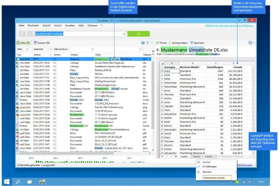Toggle the Dateien (33) filter
The image size is (279, 186).
42,43
